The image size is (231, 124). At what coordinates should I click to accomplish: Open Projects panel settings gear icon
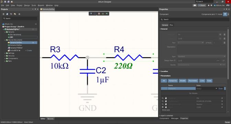19,14
